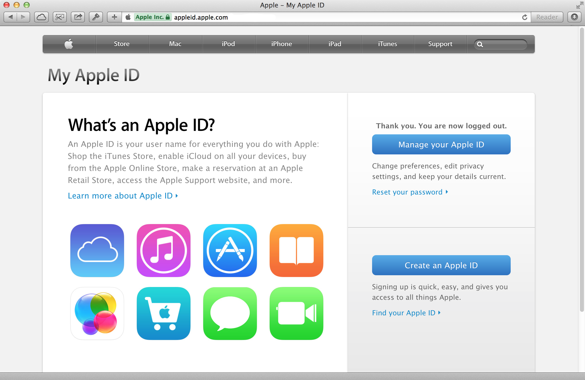Click the magnifier icon in site search

(480, 44)
